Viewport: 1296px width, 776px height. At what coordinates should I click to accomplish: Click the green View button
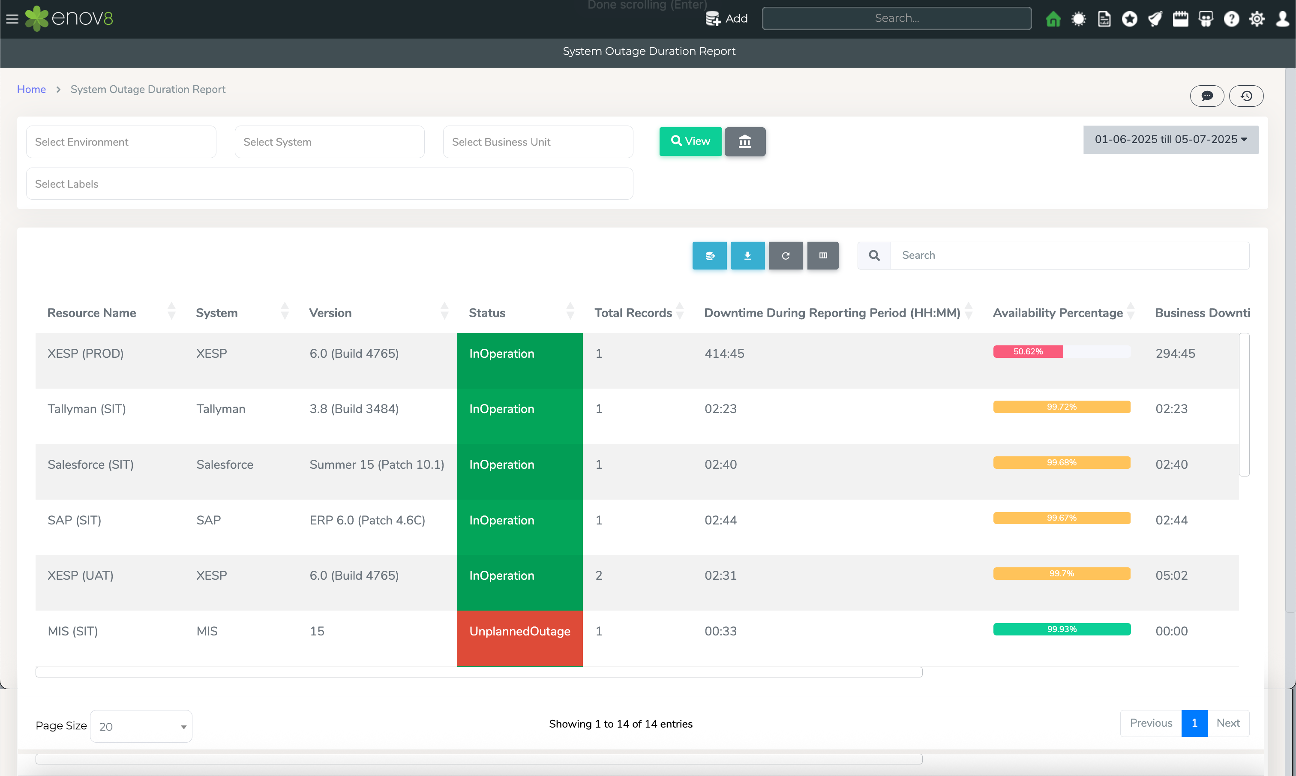690,141
